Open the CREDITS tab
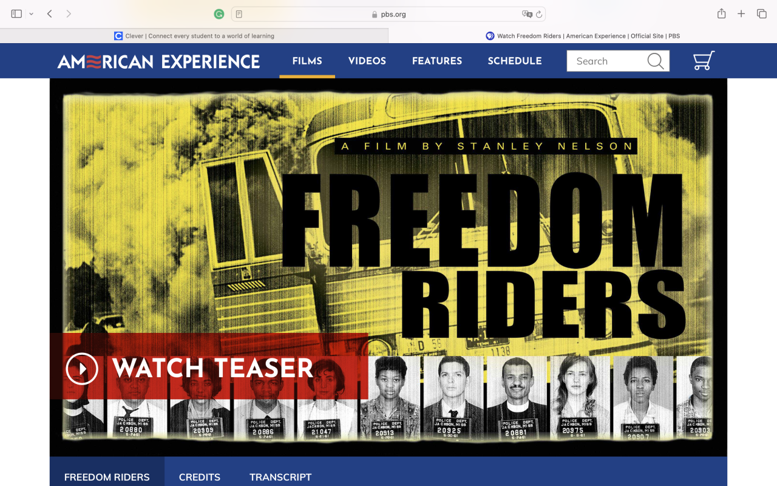 [x=200, y=477]
